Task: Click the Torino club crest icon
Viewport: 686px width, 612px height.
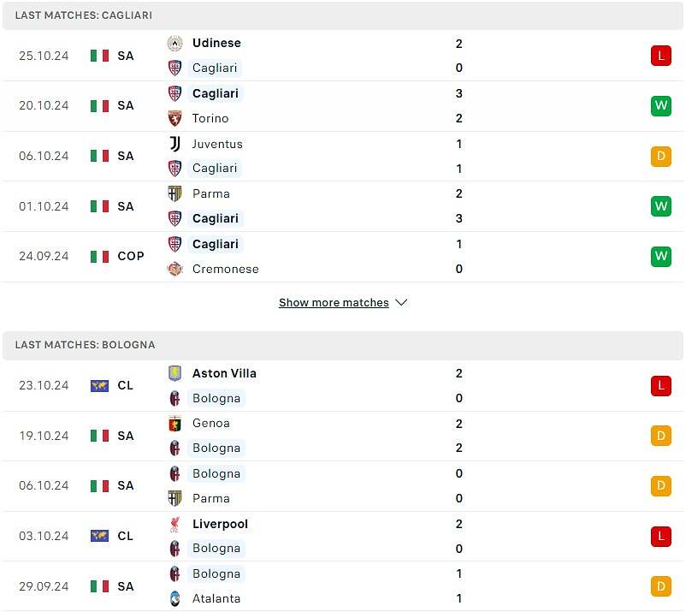Action: click(174, 118)
